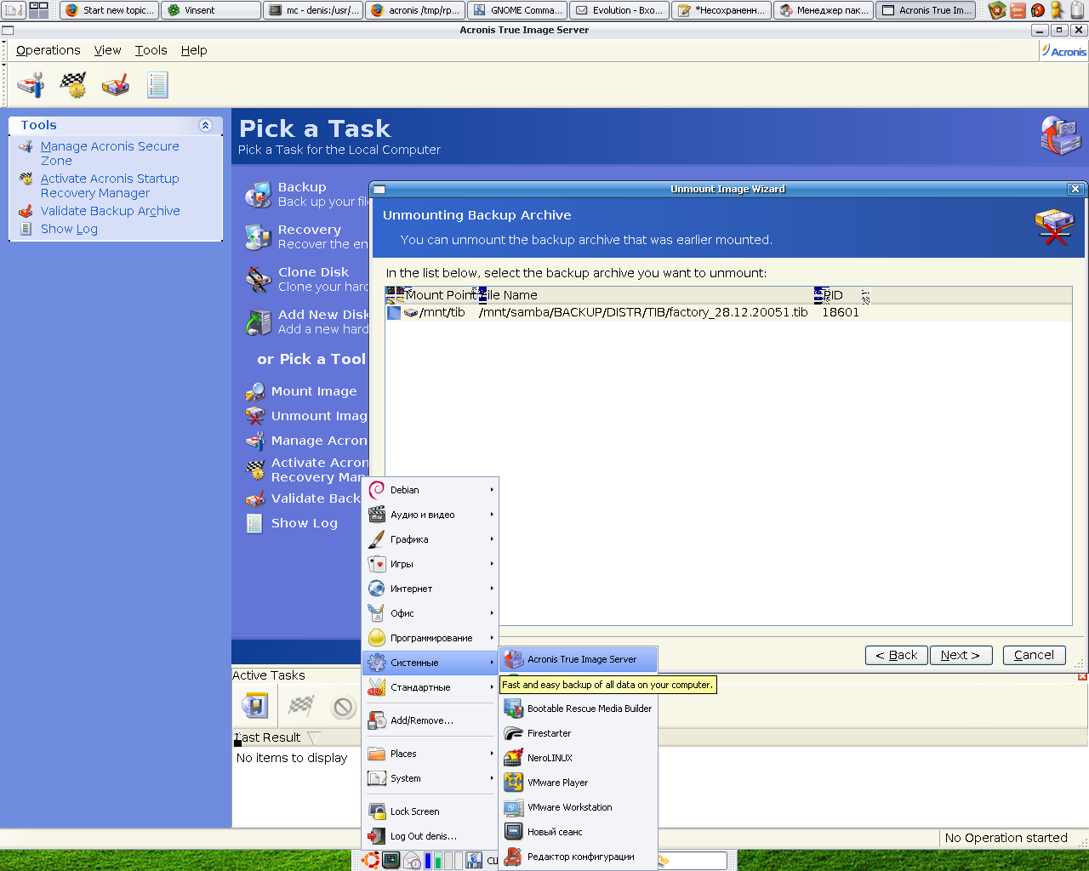Launch VMware Workstation from the submenu

579,807
